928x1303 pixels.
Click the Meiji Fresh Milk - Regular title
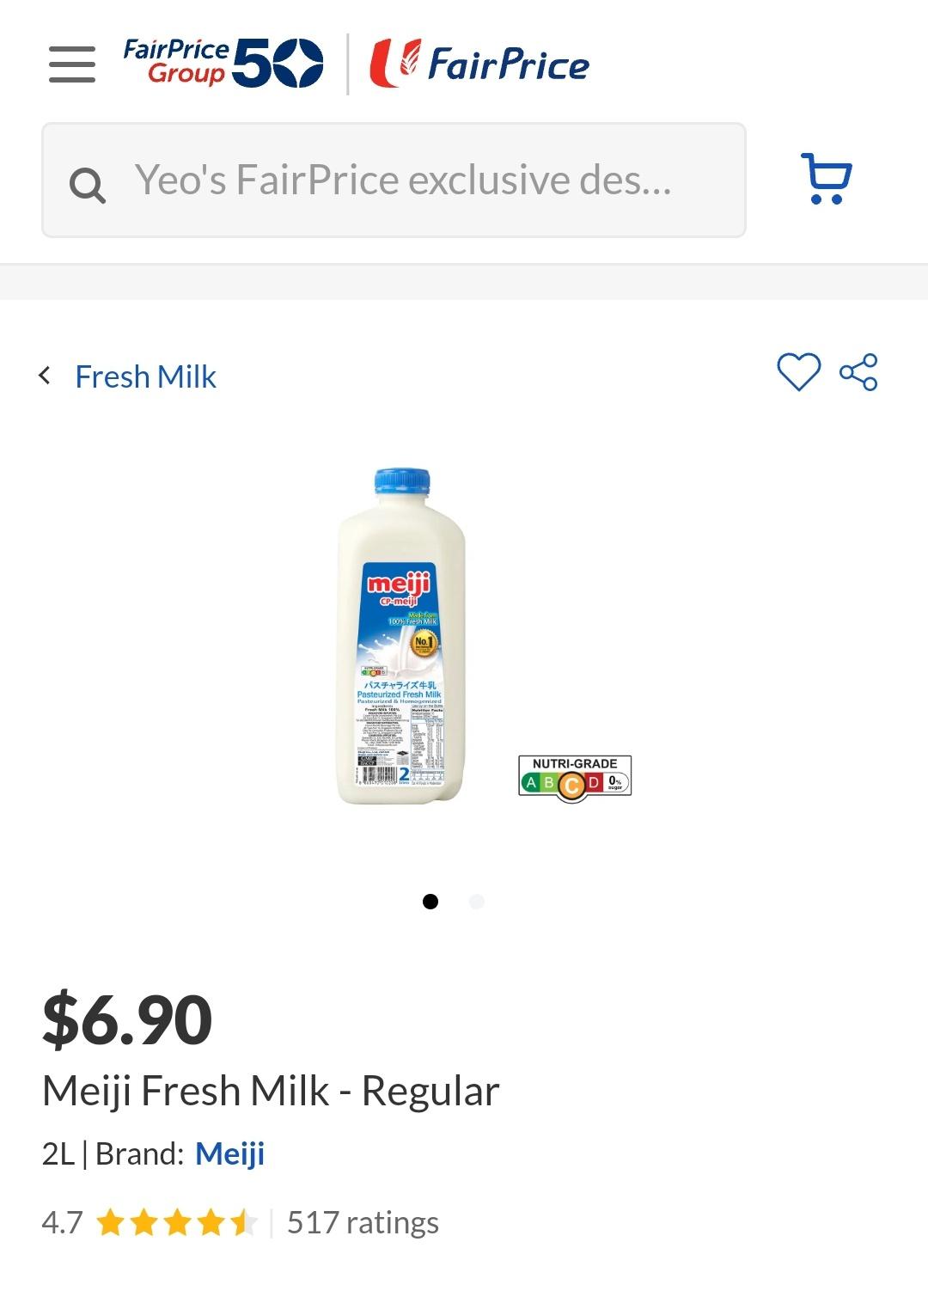271,1091
